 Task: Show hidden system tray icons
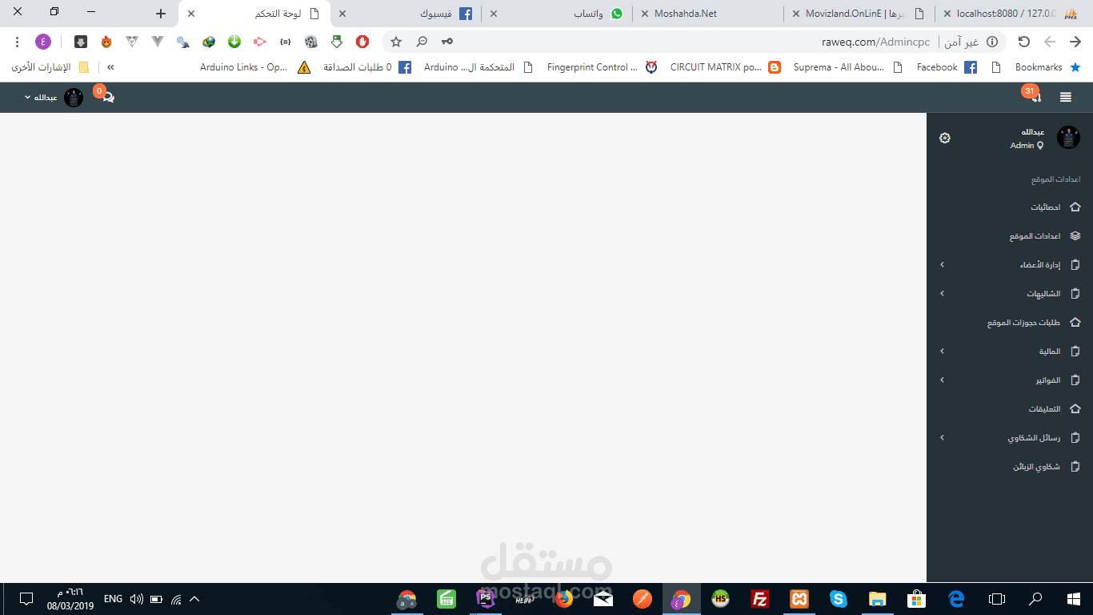click(x=194, y=598)
